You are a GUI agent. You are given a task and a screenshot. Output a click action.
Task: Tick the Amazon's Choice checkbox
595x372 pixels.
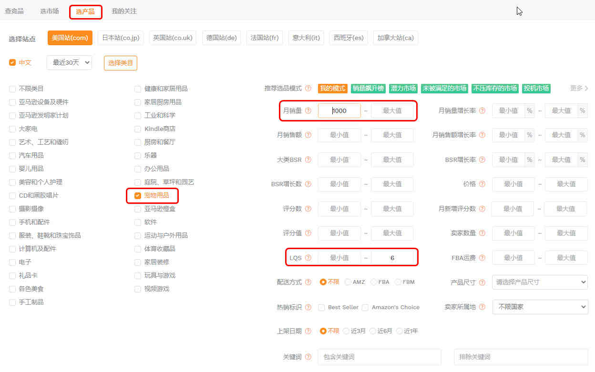(365, 307)
